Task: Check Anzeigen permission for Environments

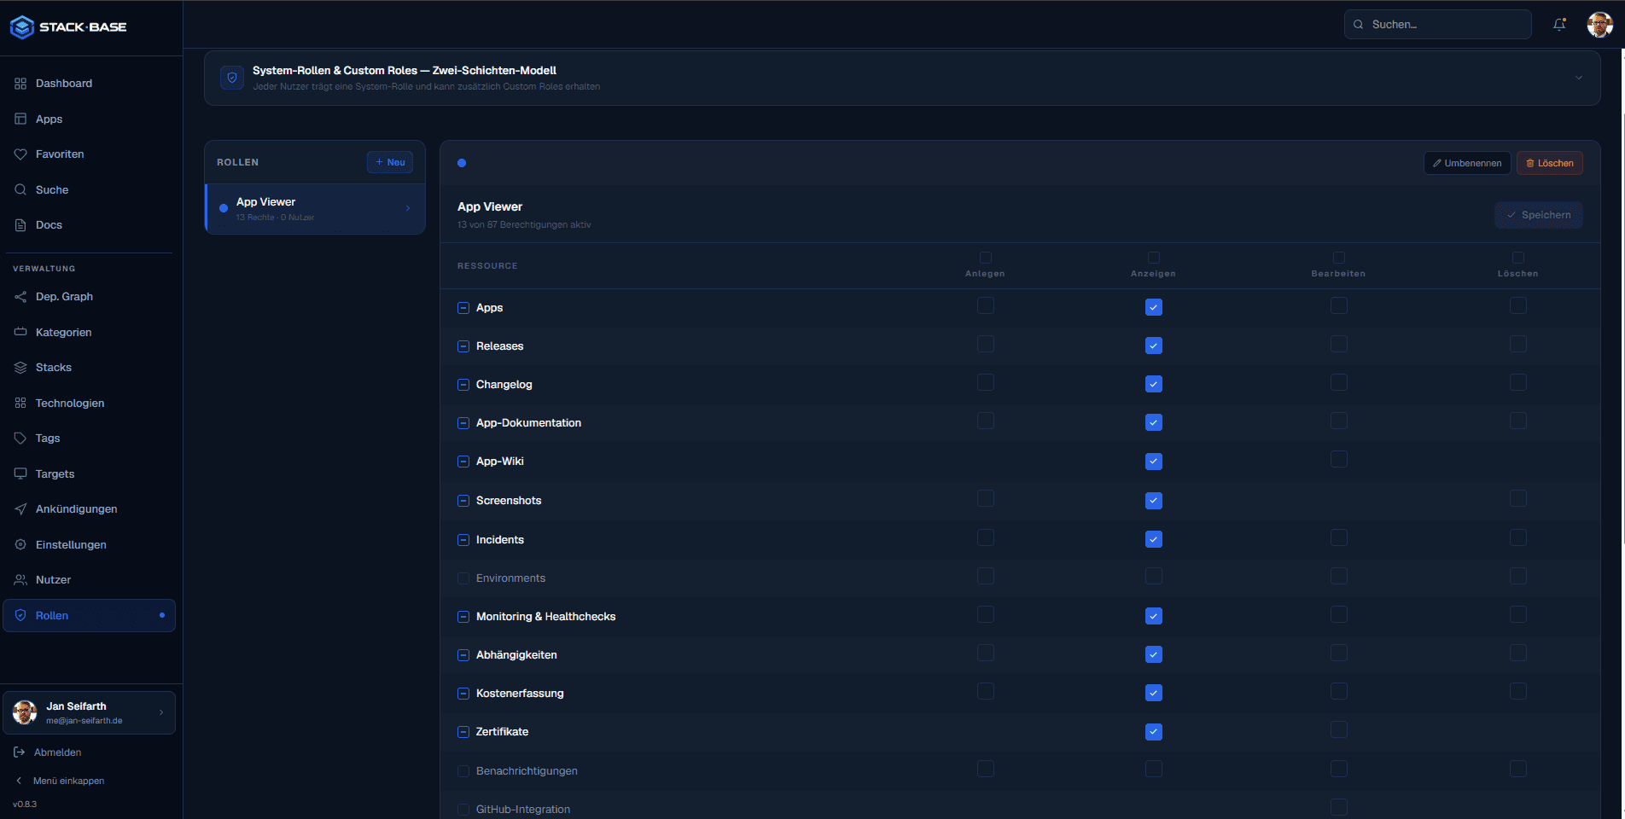Action: click(x=1154, y=577)
